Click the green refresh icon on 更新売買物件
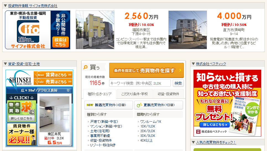The image size is (267, 151). 139,105
